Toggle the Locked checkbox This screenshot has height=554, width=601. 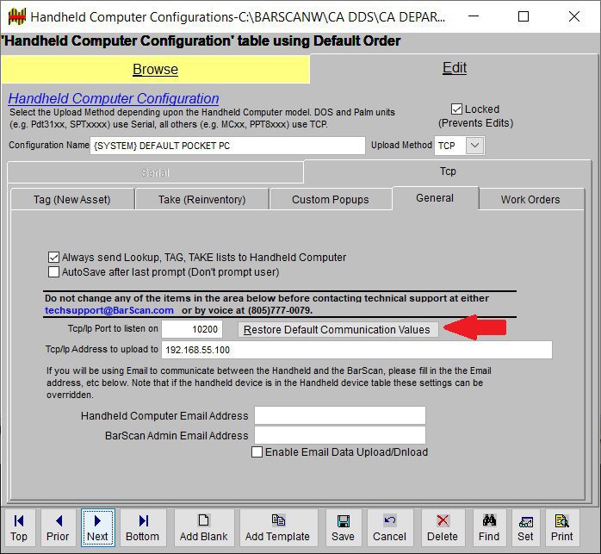[x=457, y=109]
